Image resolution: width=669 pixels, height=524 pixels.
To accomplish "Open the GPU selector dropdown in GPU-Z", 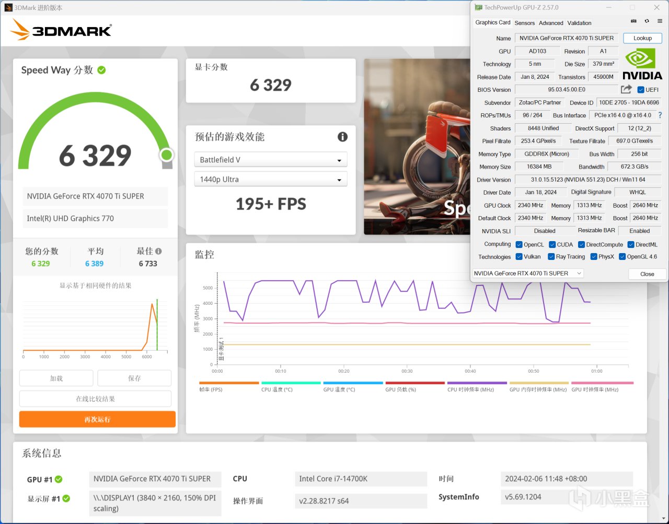I will (x=528, y=273).
